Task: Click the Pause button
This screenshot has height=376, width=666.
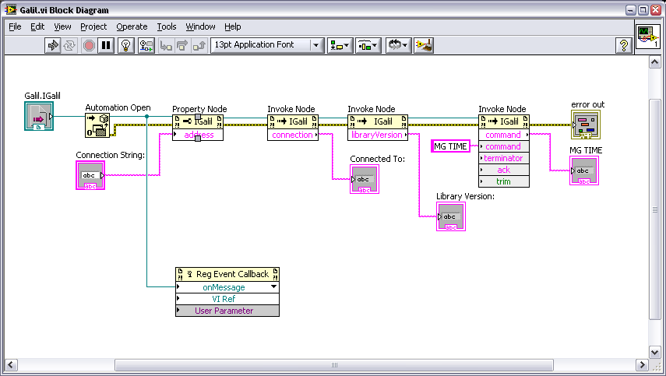Action: click(106, 45)
